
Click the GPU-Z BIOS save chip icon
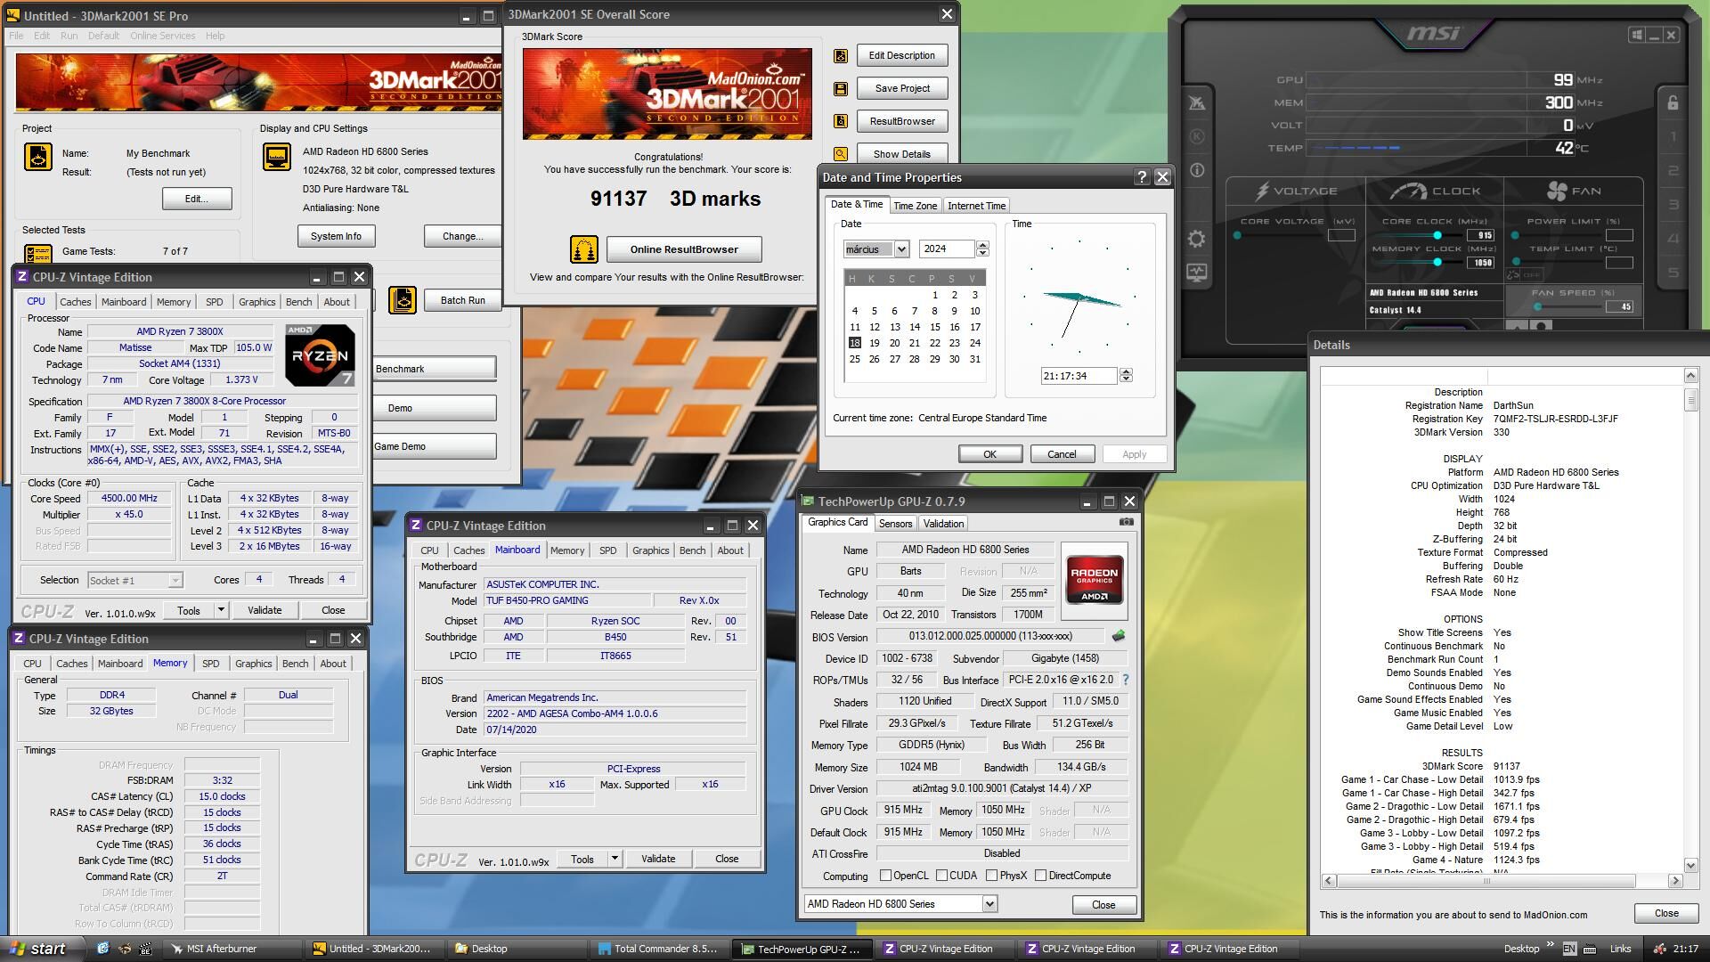[1119, 636]
